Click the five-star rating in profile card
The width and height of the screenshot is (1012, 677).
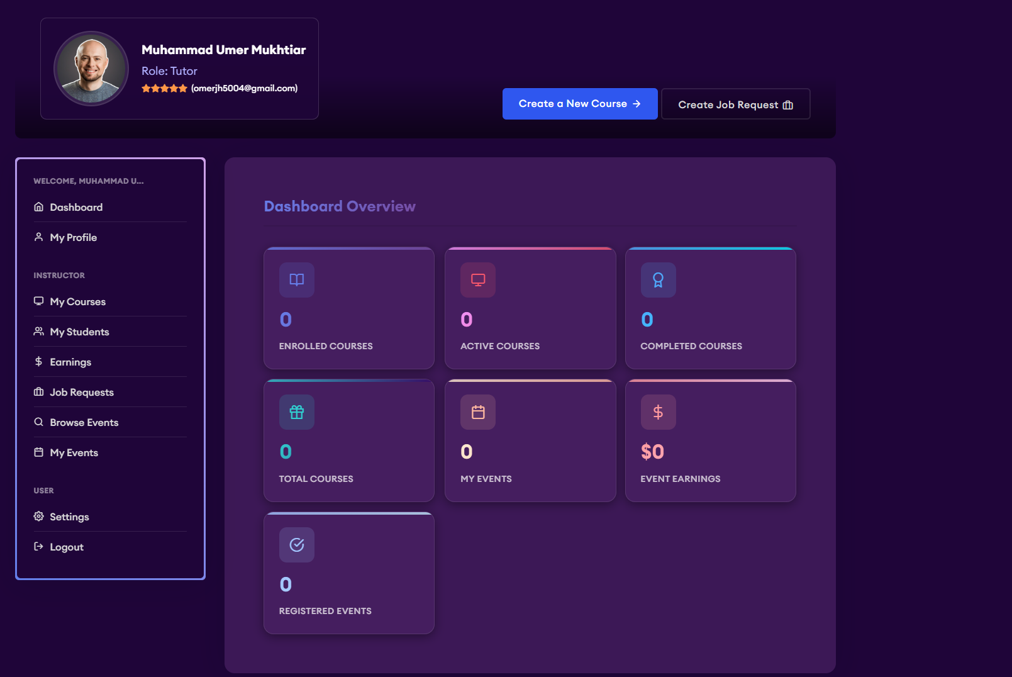coord(164,89)
